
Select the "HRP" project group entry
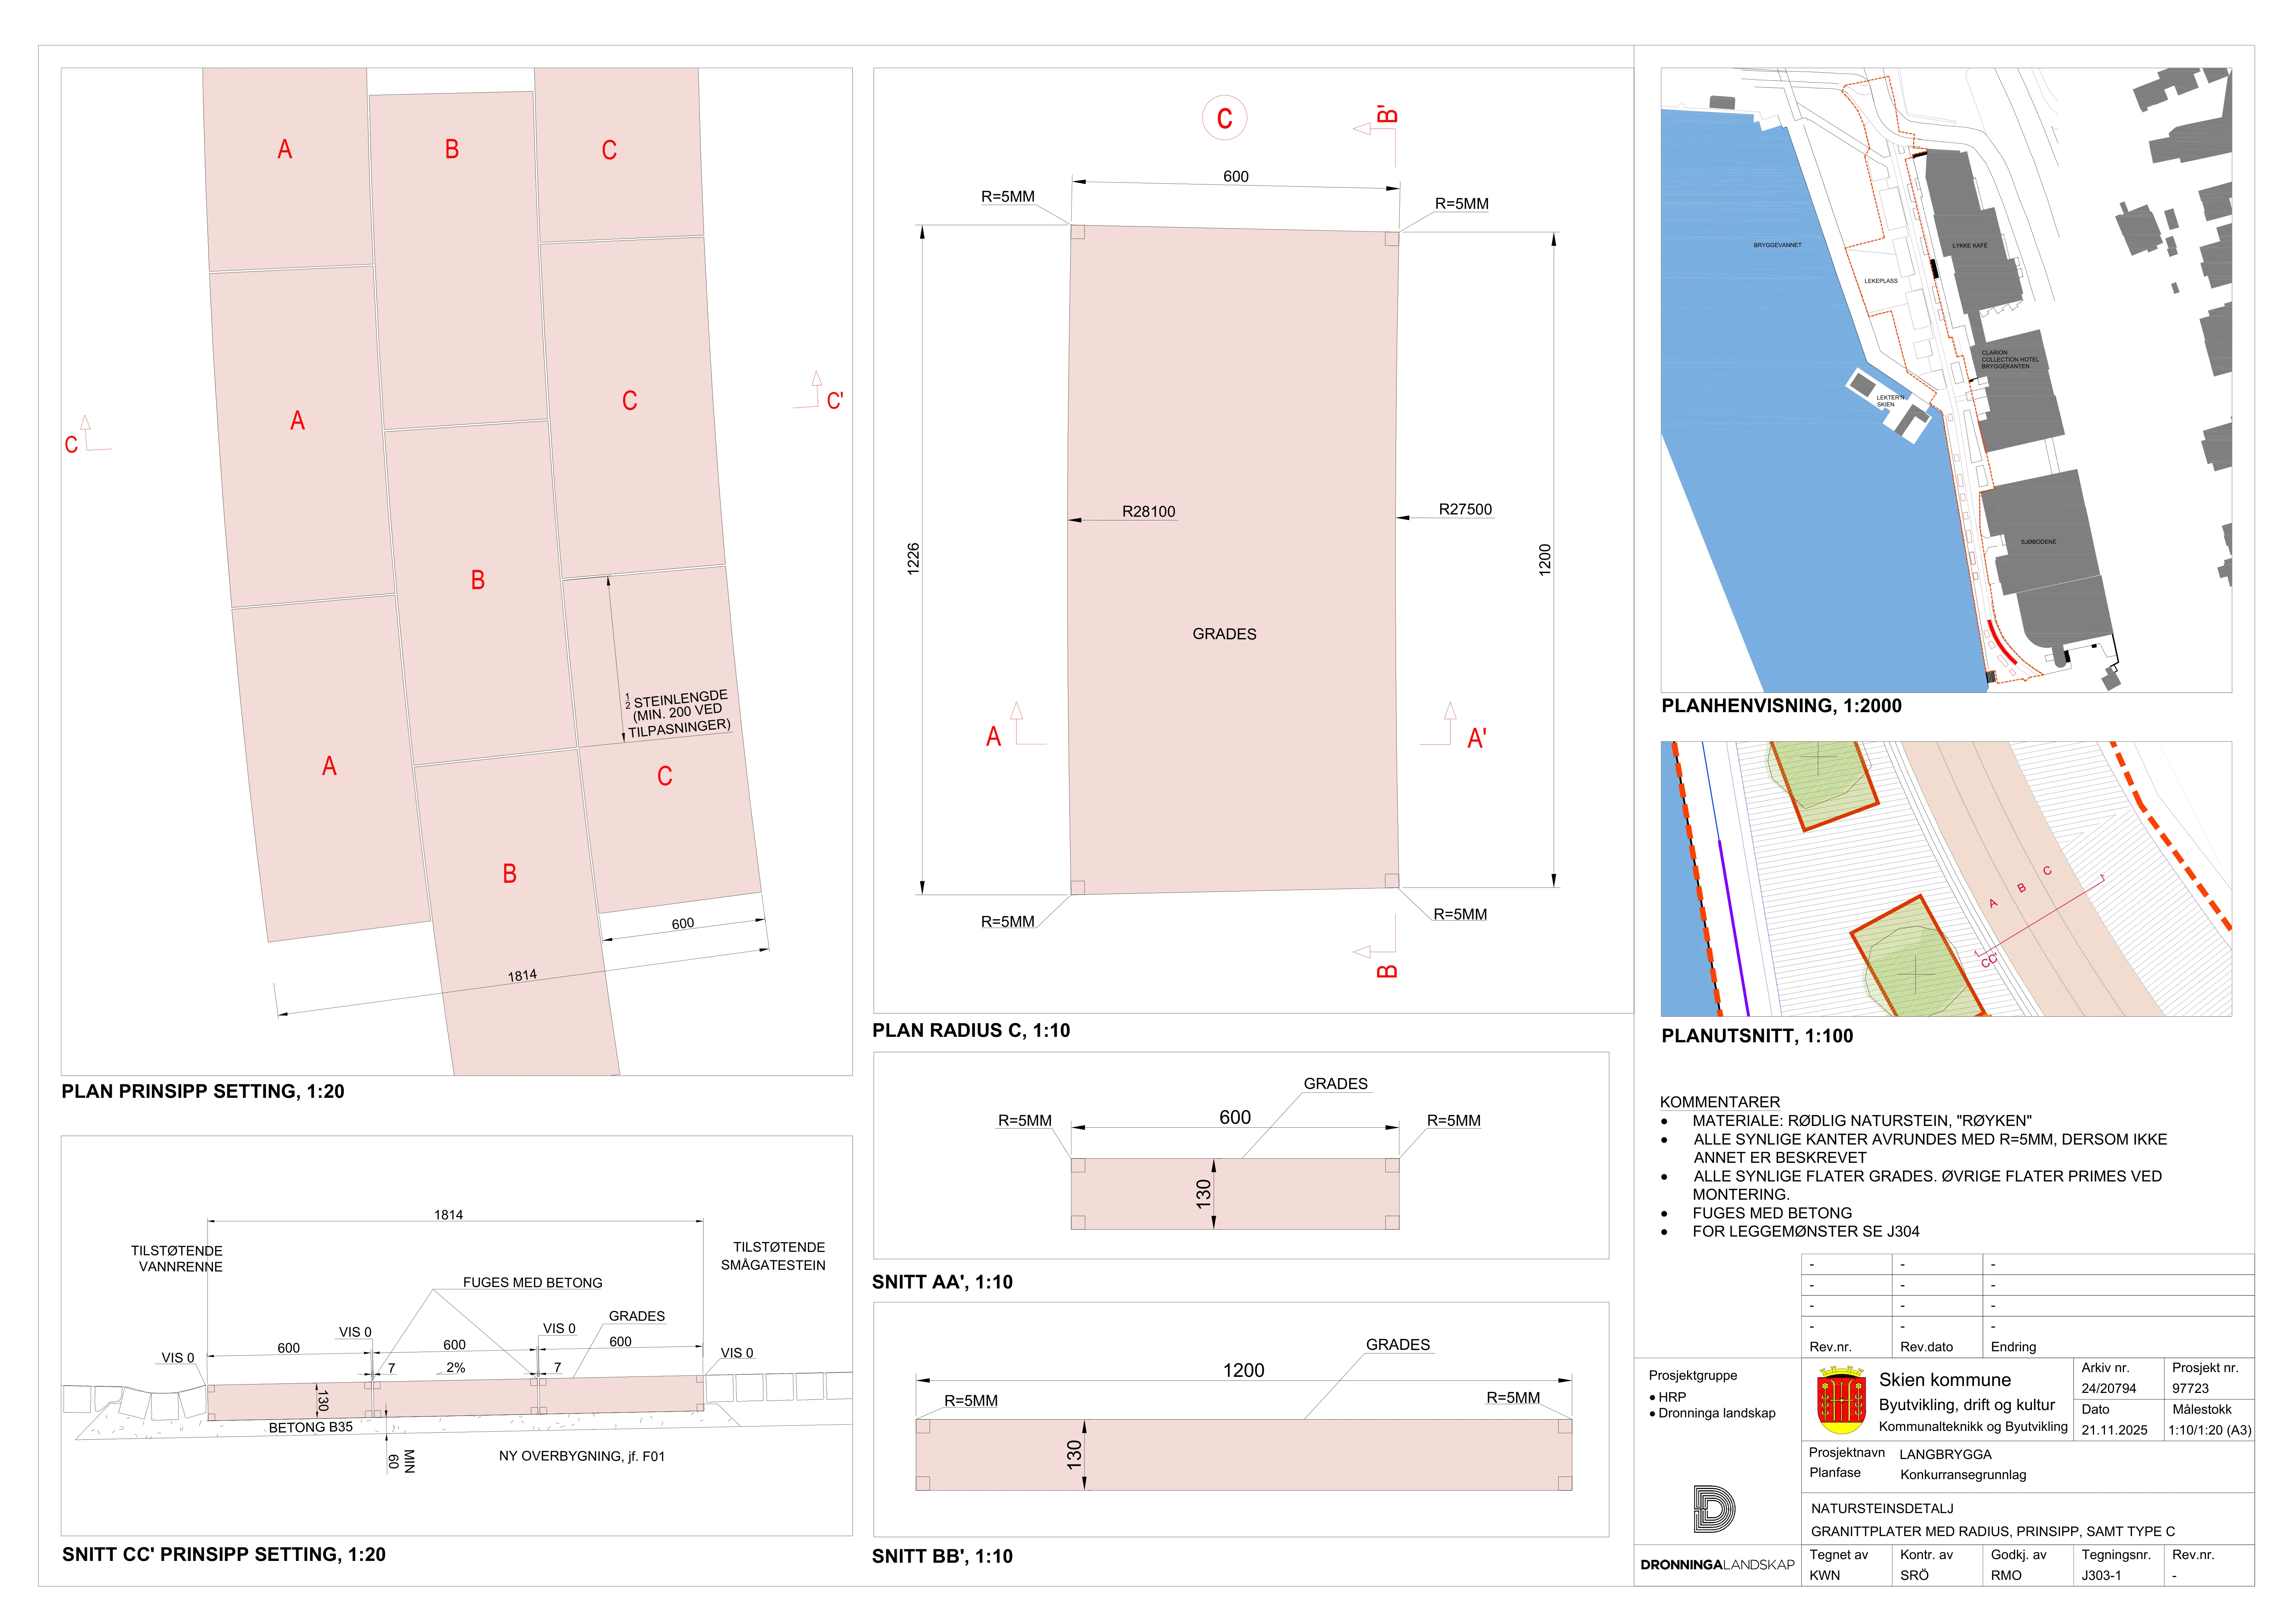(x=1672, y=1397)
